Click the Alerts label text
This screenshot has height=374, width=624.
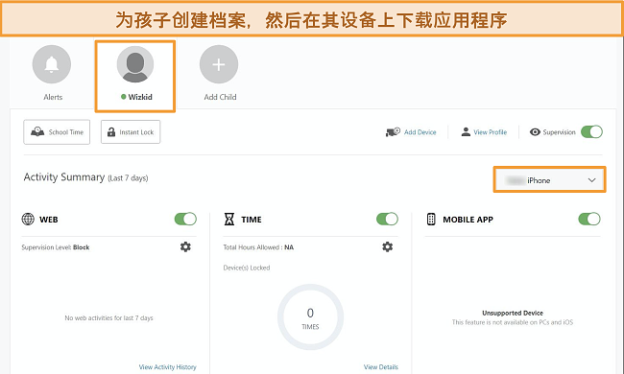coord(53,97)
